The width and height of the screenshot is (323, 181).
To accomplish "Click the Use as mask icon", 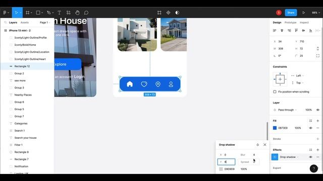I will pyautogui.click(x=177, y=13).
